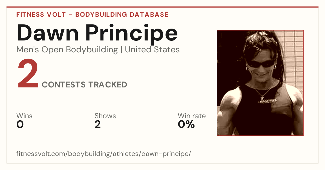
Task: Click the Wins value of 0
Action: (x=20, y=124)
